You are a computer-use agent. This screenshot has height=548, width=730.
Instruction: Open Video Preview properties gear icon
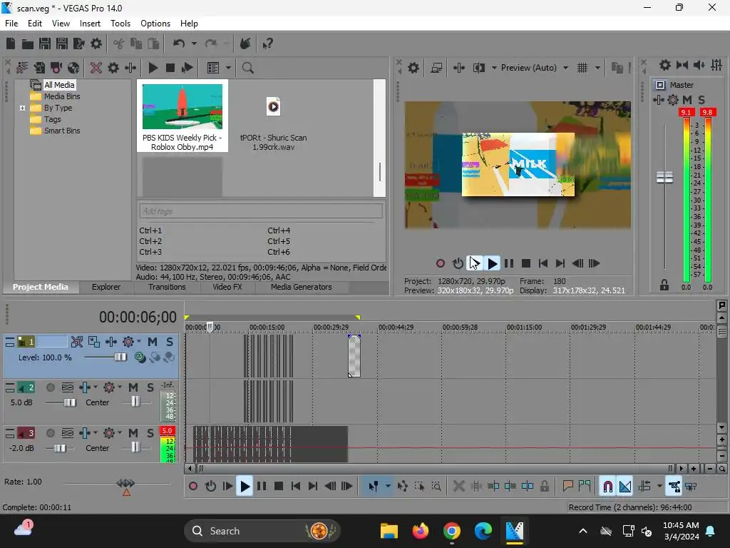(413, 68)
